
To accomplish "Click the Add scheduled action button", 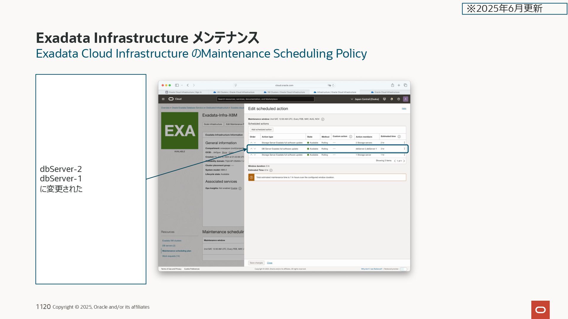I will click(x=261, y=130).
